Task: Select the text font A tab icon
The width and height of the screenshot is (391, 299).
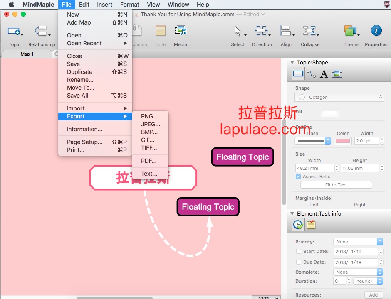Action: pyautogui.click(x=324, y=74)
